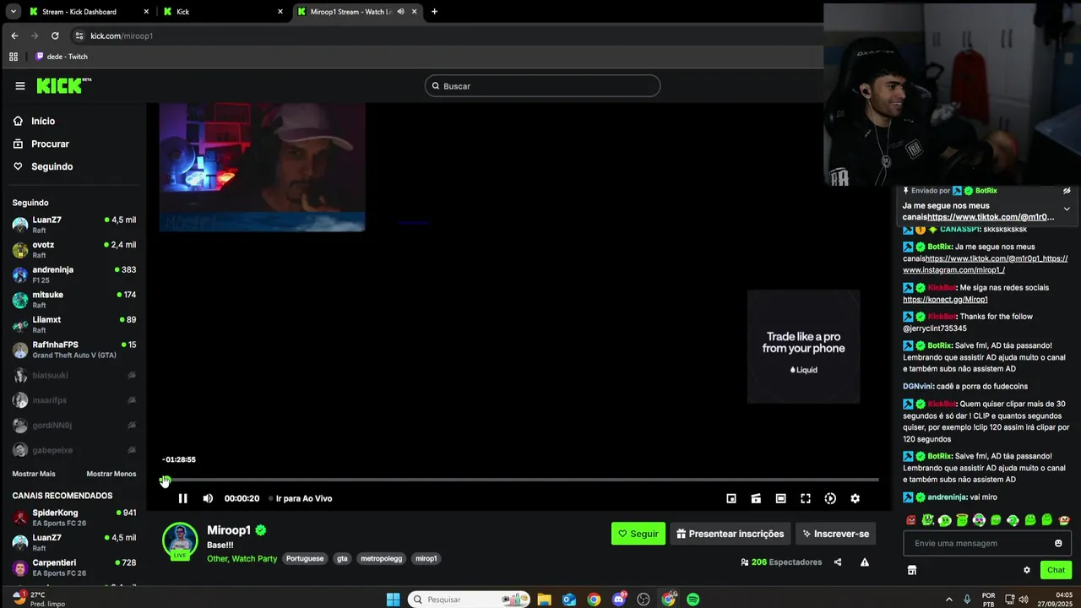Open video player settings gear
1081x608 pixels.
click(x=855, y=498)
